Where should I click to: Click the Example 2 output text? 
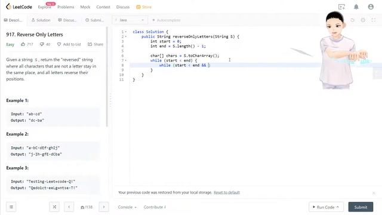pos(36,154)
